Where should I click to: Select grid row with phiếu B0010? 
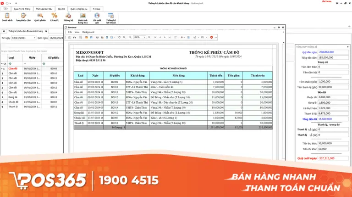pos(32,73)
